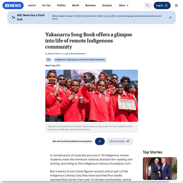Open the Just In menu item
The image size is (183, 183).
(x=32, y=5)
